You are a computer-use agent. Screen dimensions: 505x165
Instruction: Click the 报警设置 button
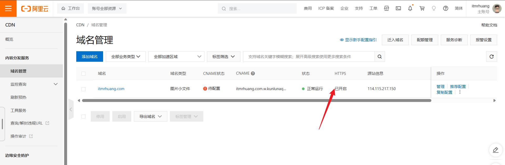point(484,40)
